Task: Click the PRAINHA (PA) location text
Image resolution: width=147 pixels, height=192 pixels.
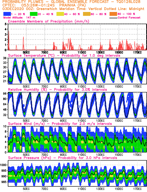Action: click(72, 5)
